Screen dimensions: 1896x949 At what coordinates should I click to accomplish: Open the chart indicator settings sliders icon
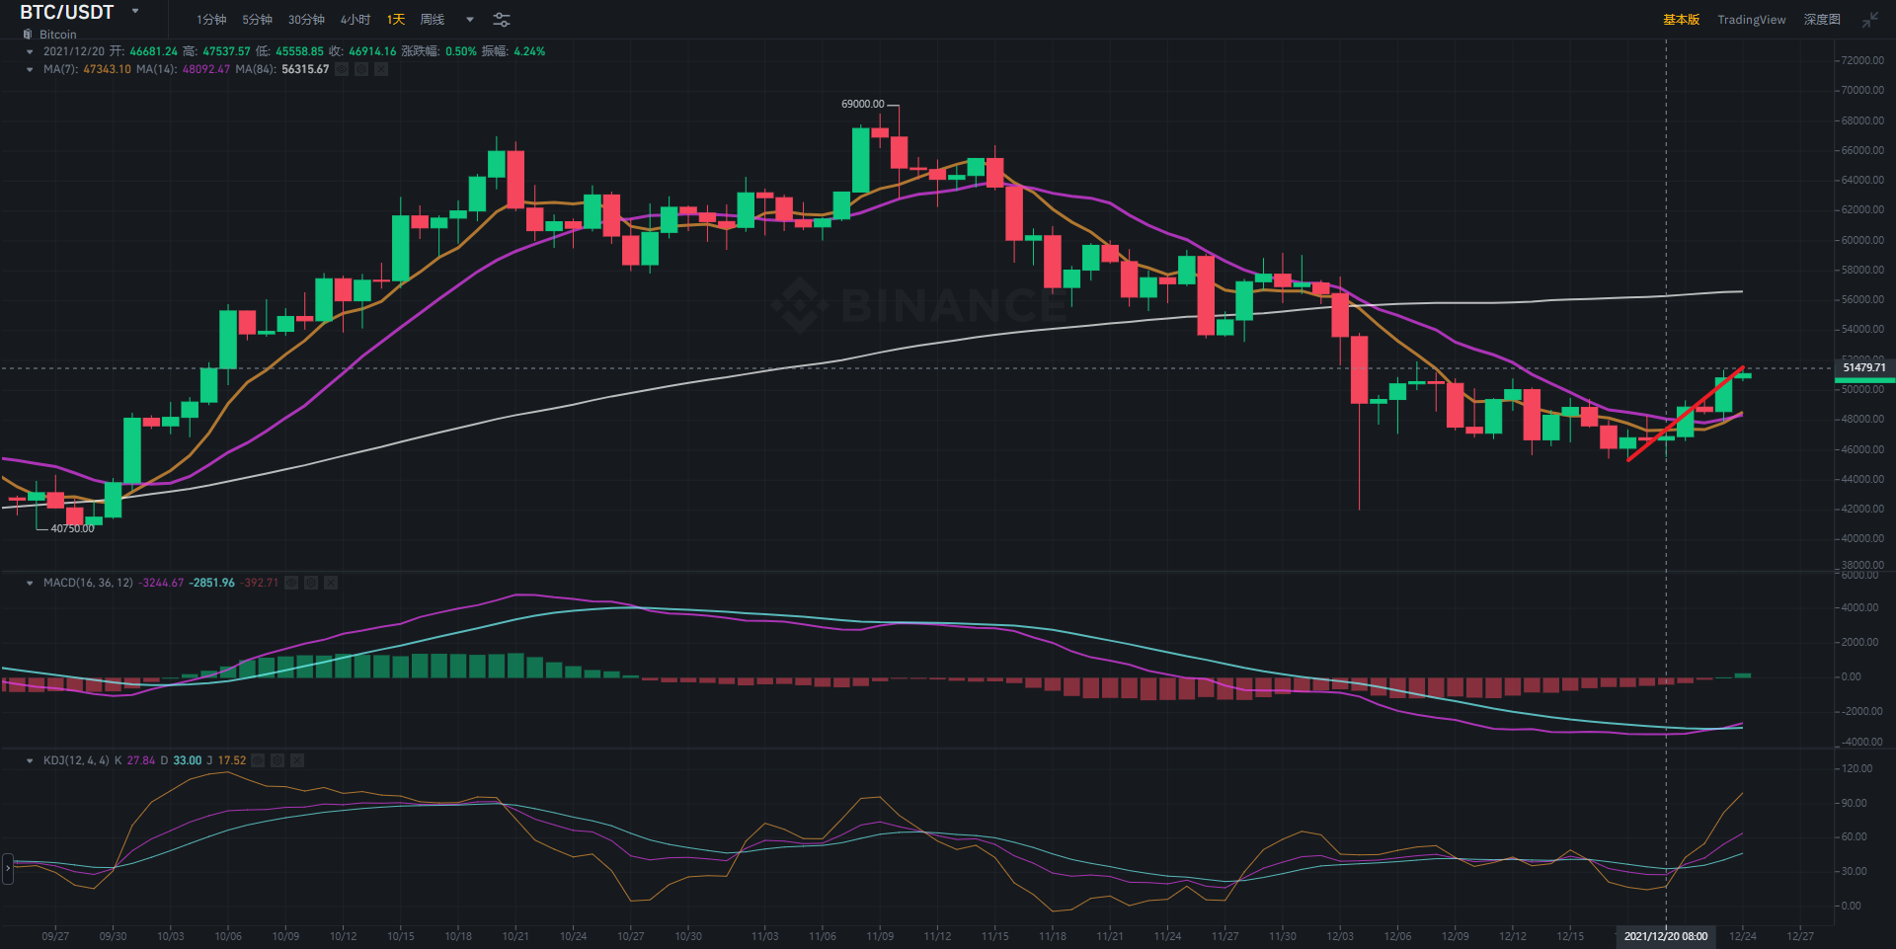coord(502,20)
